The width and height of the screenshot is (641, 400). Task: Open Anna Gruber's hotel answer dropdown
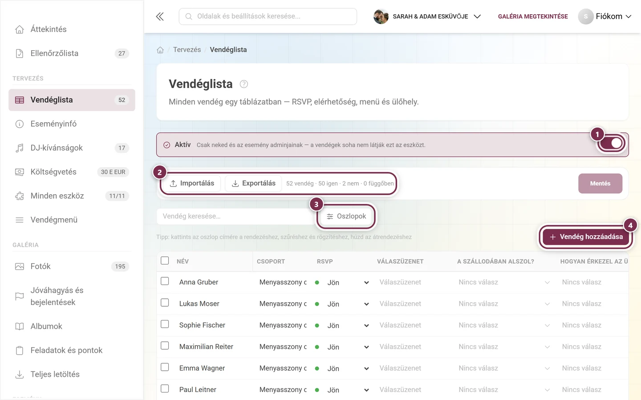[504, 282]
